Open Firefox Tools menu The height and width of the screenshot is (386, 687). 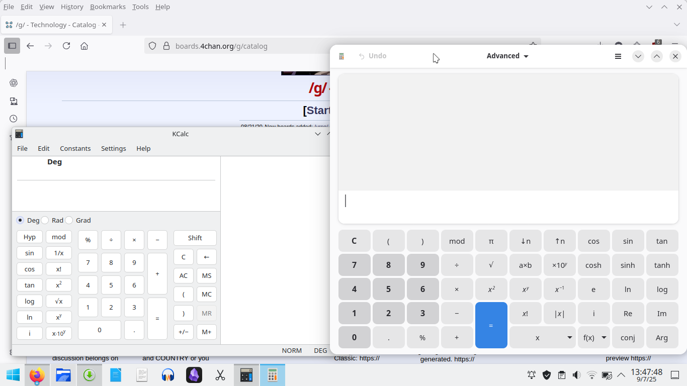point(140,7)
